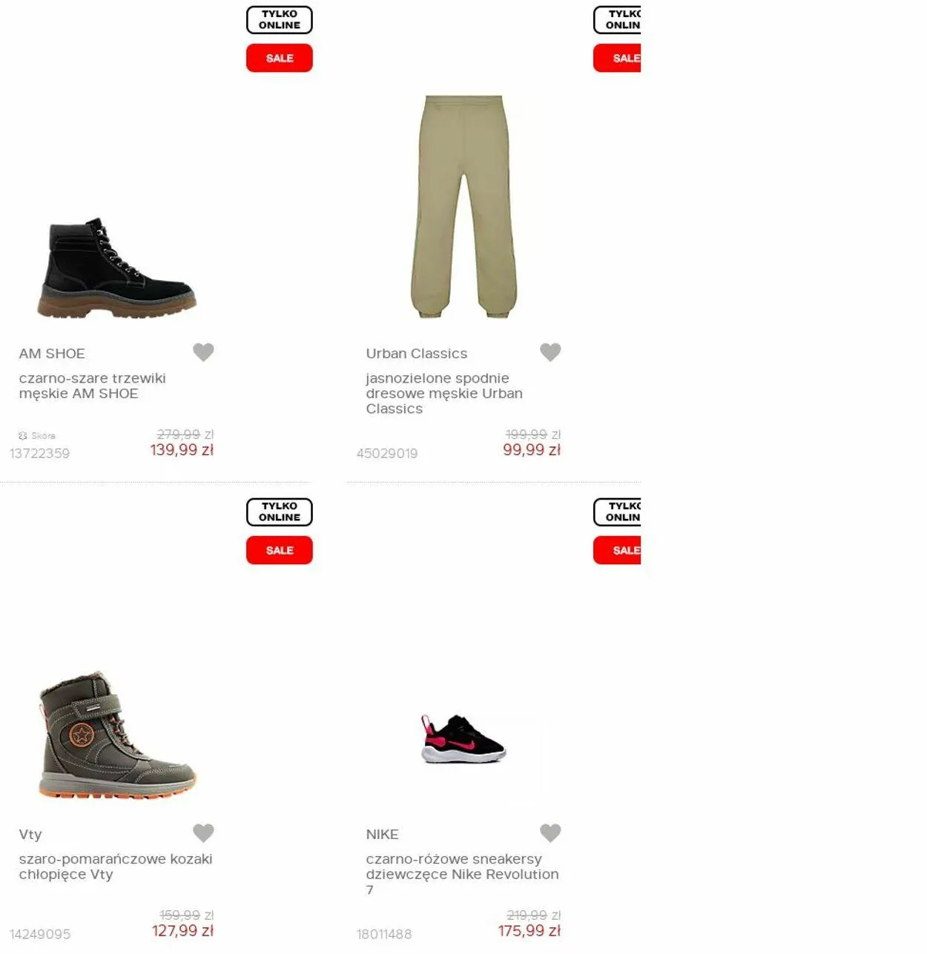Click SALE badge above AM SHOE boots
Screen dimensions: 927x954
(x=280, y=58)
